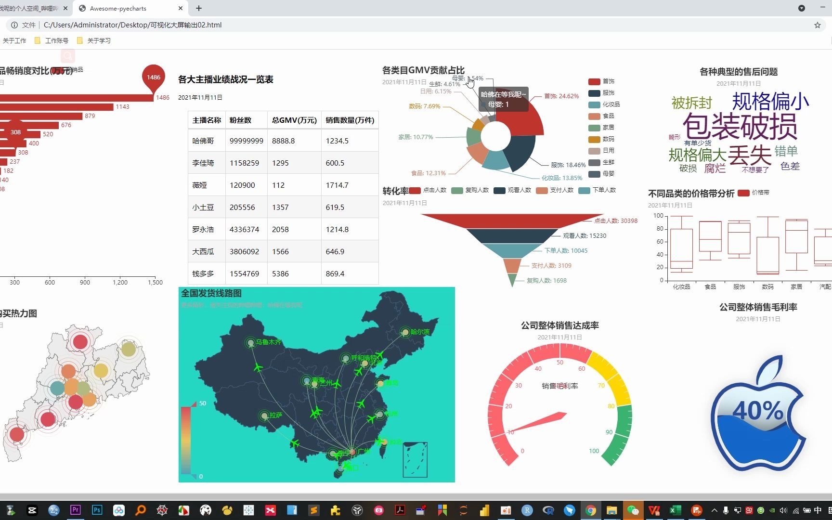Click the 包装破损 word in the word cloud
The image size is (832, 520).
740,127
